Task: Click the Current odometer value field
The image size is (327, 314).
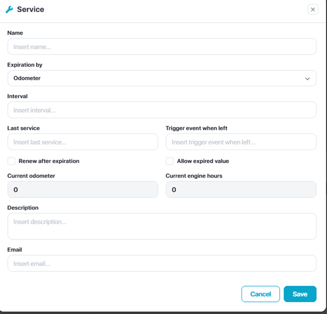Action: coord(82,190)
